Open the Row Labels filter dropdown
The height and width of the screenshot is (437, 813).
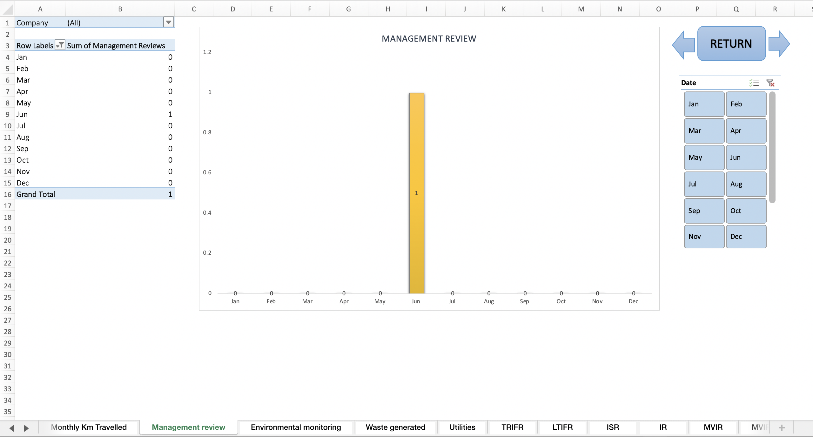tap(59, 45)
